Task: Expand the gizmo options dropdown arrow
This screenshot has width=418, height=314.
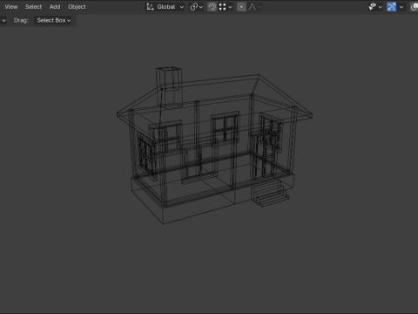Action: 401,7
